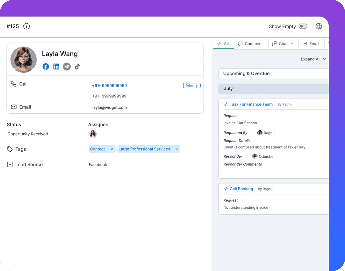This screenshot has width=345, height=271.
Task: Click the Facebook lead source value
Action: click(x=98, y=165)
